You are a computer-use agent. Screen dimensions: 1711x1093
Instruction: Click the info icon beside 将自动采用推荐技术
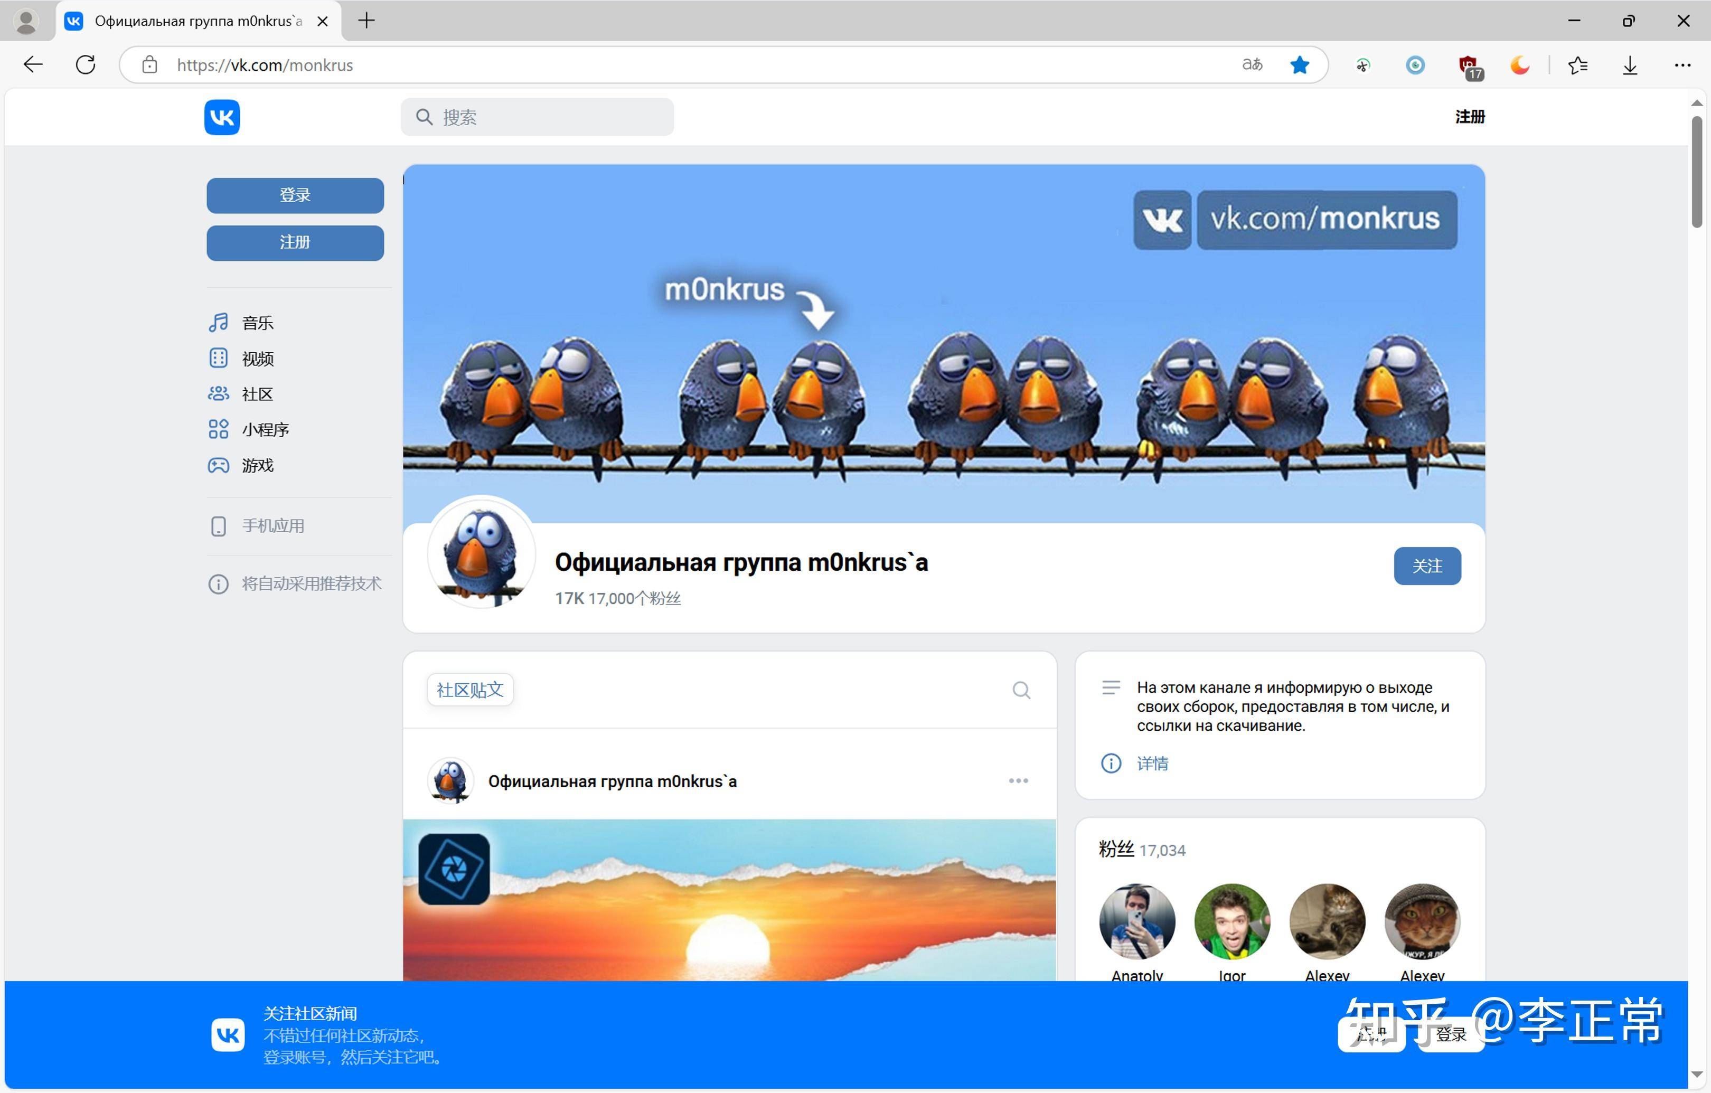click(x=218, y=583)
